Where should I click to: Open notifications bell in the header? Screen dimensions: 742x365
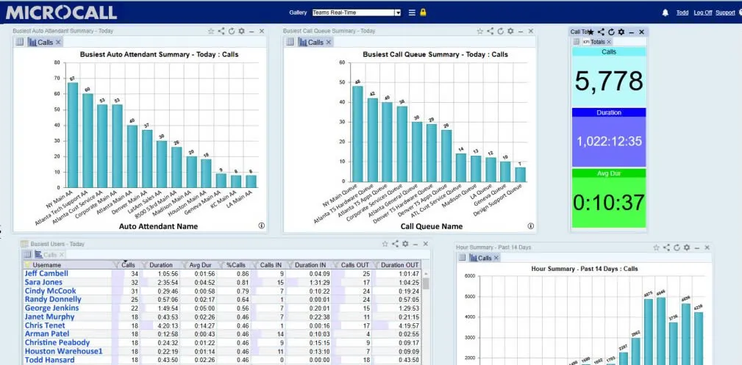coord(665,12)
